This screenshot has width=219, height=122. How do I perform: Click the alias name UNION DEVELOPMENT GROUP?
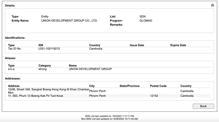point(90,69)
